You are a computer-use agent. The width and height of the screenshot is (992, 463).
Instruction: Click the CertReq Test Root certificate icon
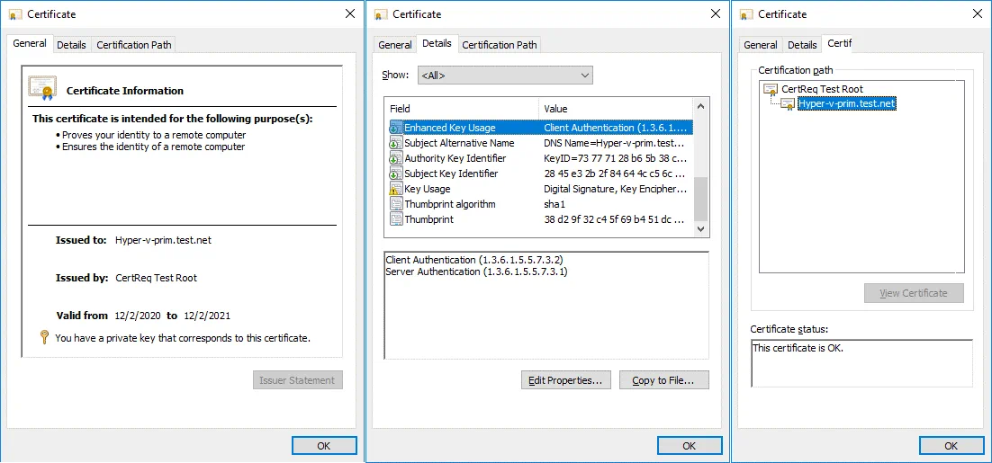click(771, 89)
